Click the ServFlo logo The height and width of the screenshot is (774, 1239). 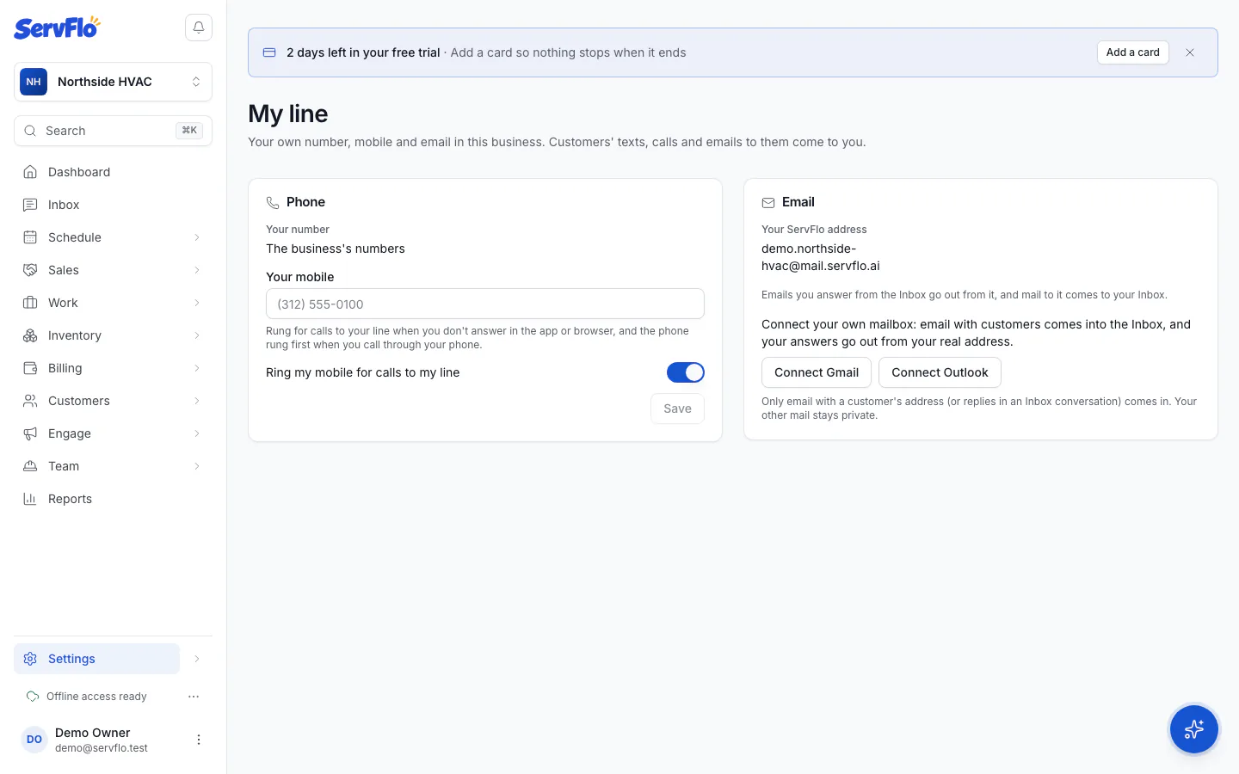[57, 28]
